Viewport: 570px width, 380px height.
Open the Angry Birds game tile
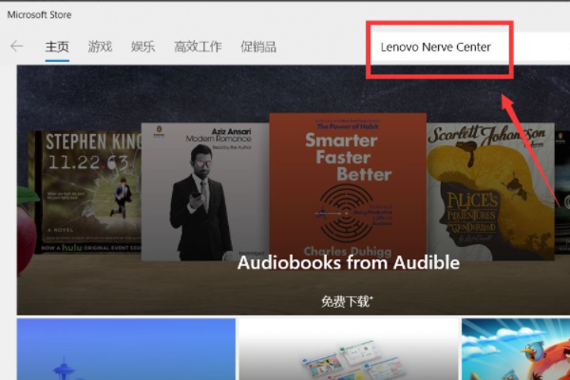click(515, 350)
